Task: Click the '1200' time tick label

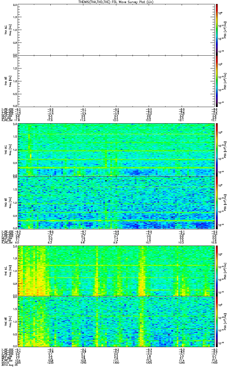Action: coord(18,362)
